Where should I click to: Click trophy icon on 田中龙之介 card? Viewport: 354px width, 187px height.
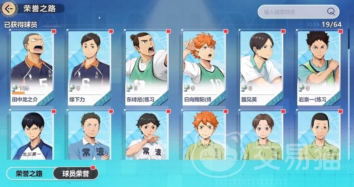(15, 88)
